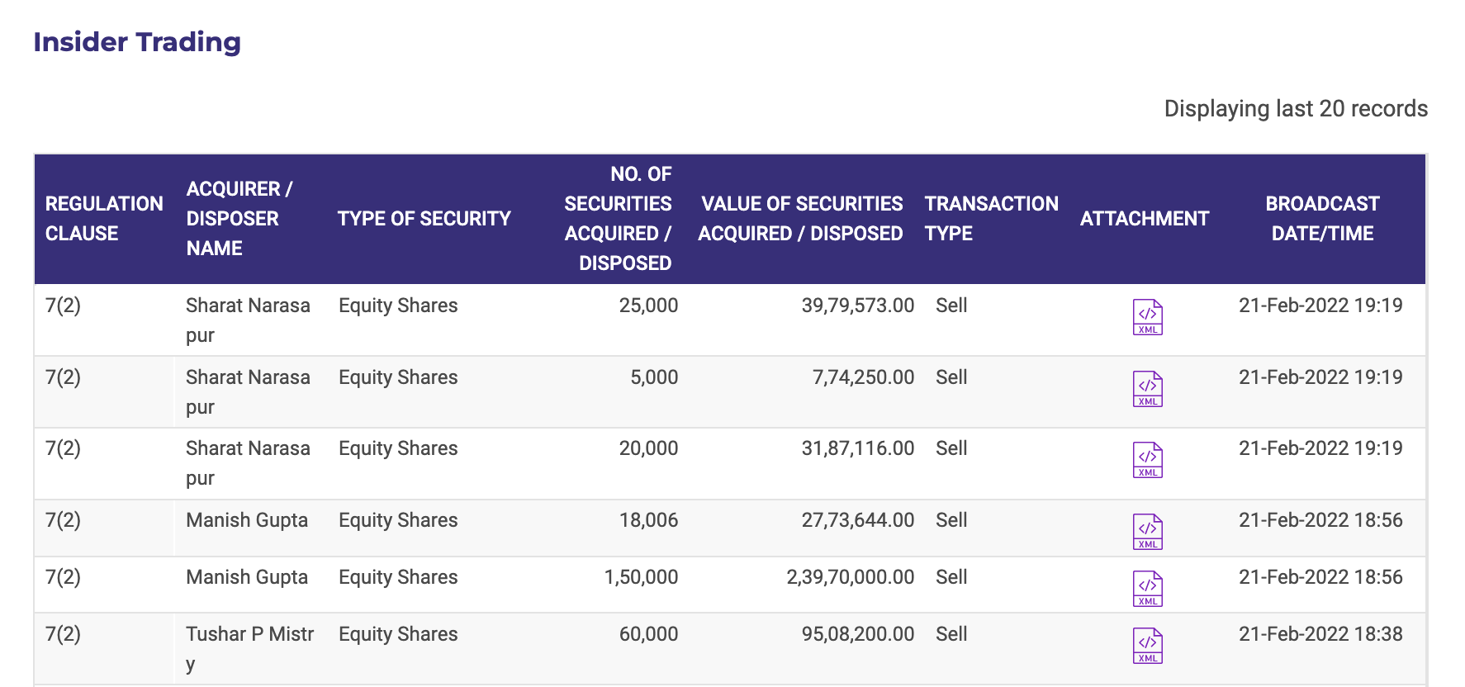
Task: Click the Acquirer / Disposer Name header
Action: point(239,219)
